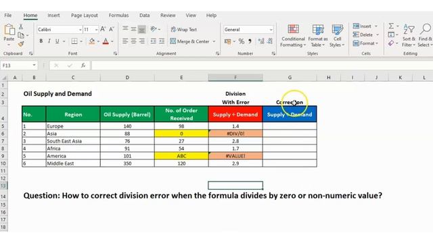Screen dimensions: 433x243
Task: Click Merge & Center button
Action: click(189, 41)
